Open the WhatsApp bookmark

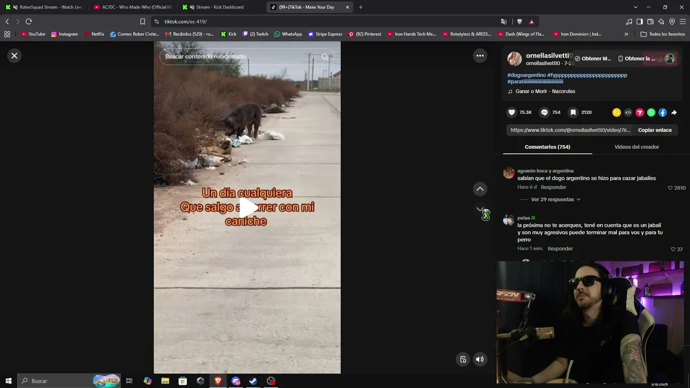click(288, 34)
